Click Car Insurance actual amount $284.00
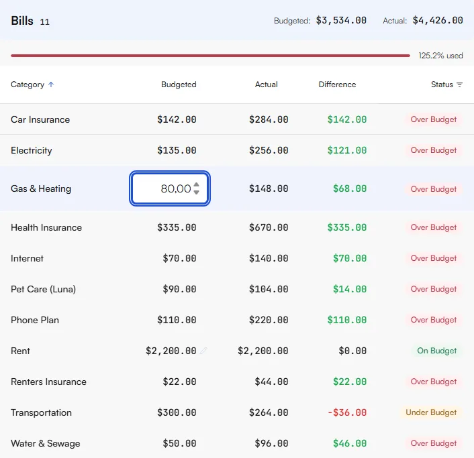Screen dimensions: 474x458 click(269, 119)
